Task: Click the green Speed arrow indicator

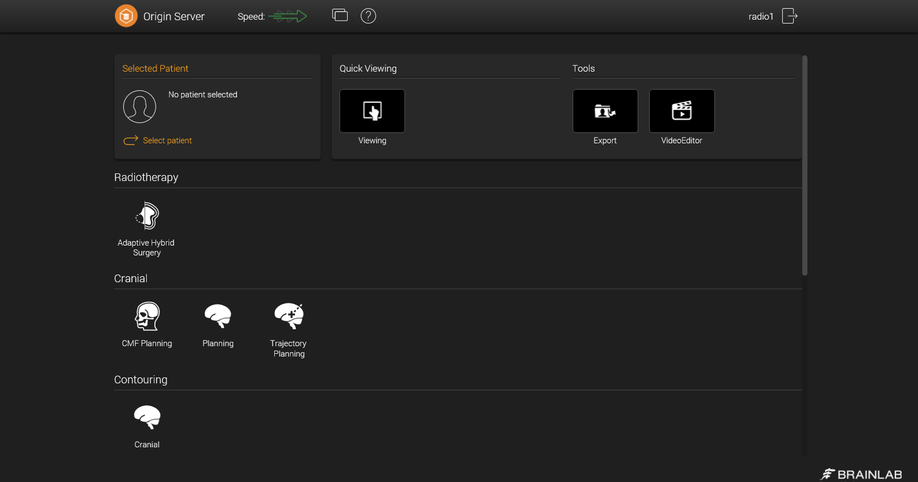Action: coord(287,16)
